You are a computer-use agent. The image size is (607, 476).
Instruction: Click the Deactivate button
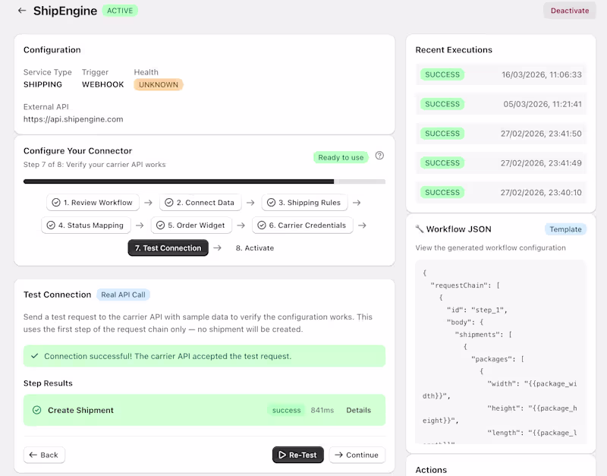[570, 11]
